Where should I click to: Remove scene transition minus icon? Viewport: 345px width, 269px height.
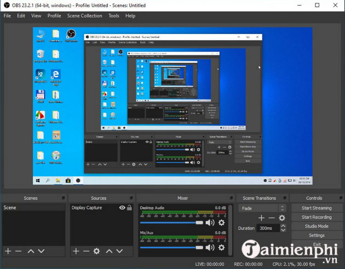click(x=272, y=218)
